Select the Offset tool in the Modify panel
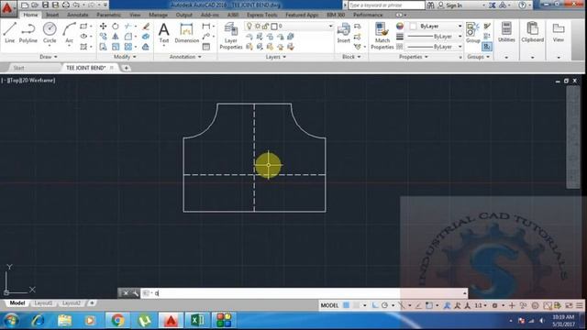 [x=146, y=47]
